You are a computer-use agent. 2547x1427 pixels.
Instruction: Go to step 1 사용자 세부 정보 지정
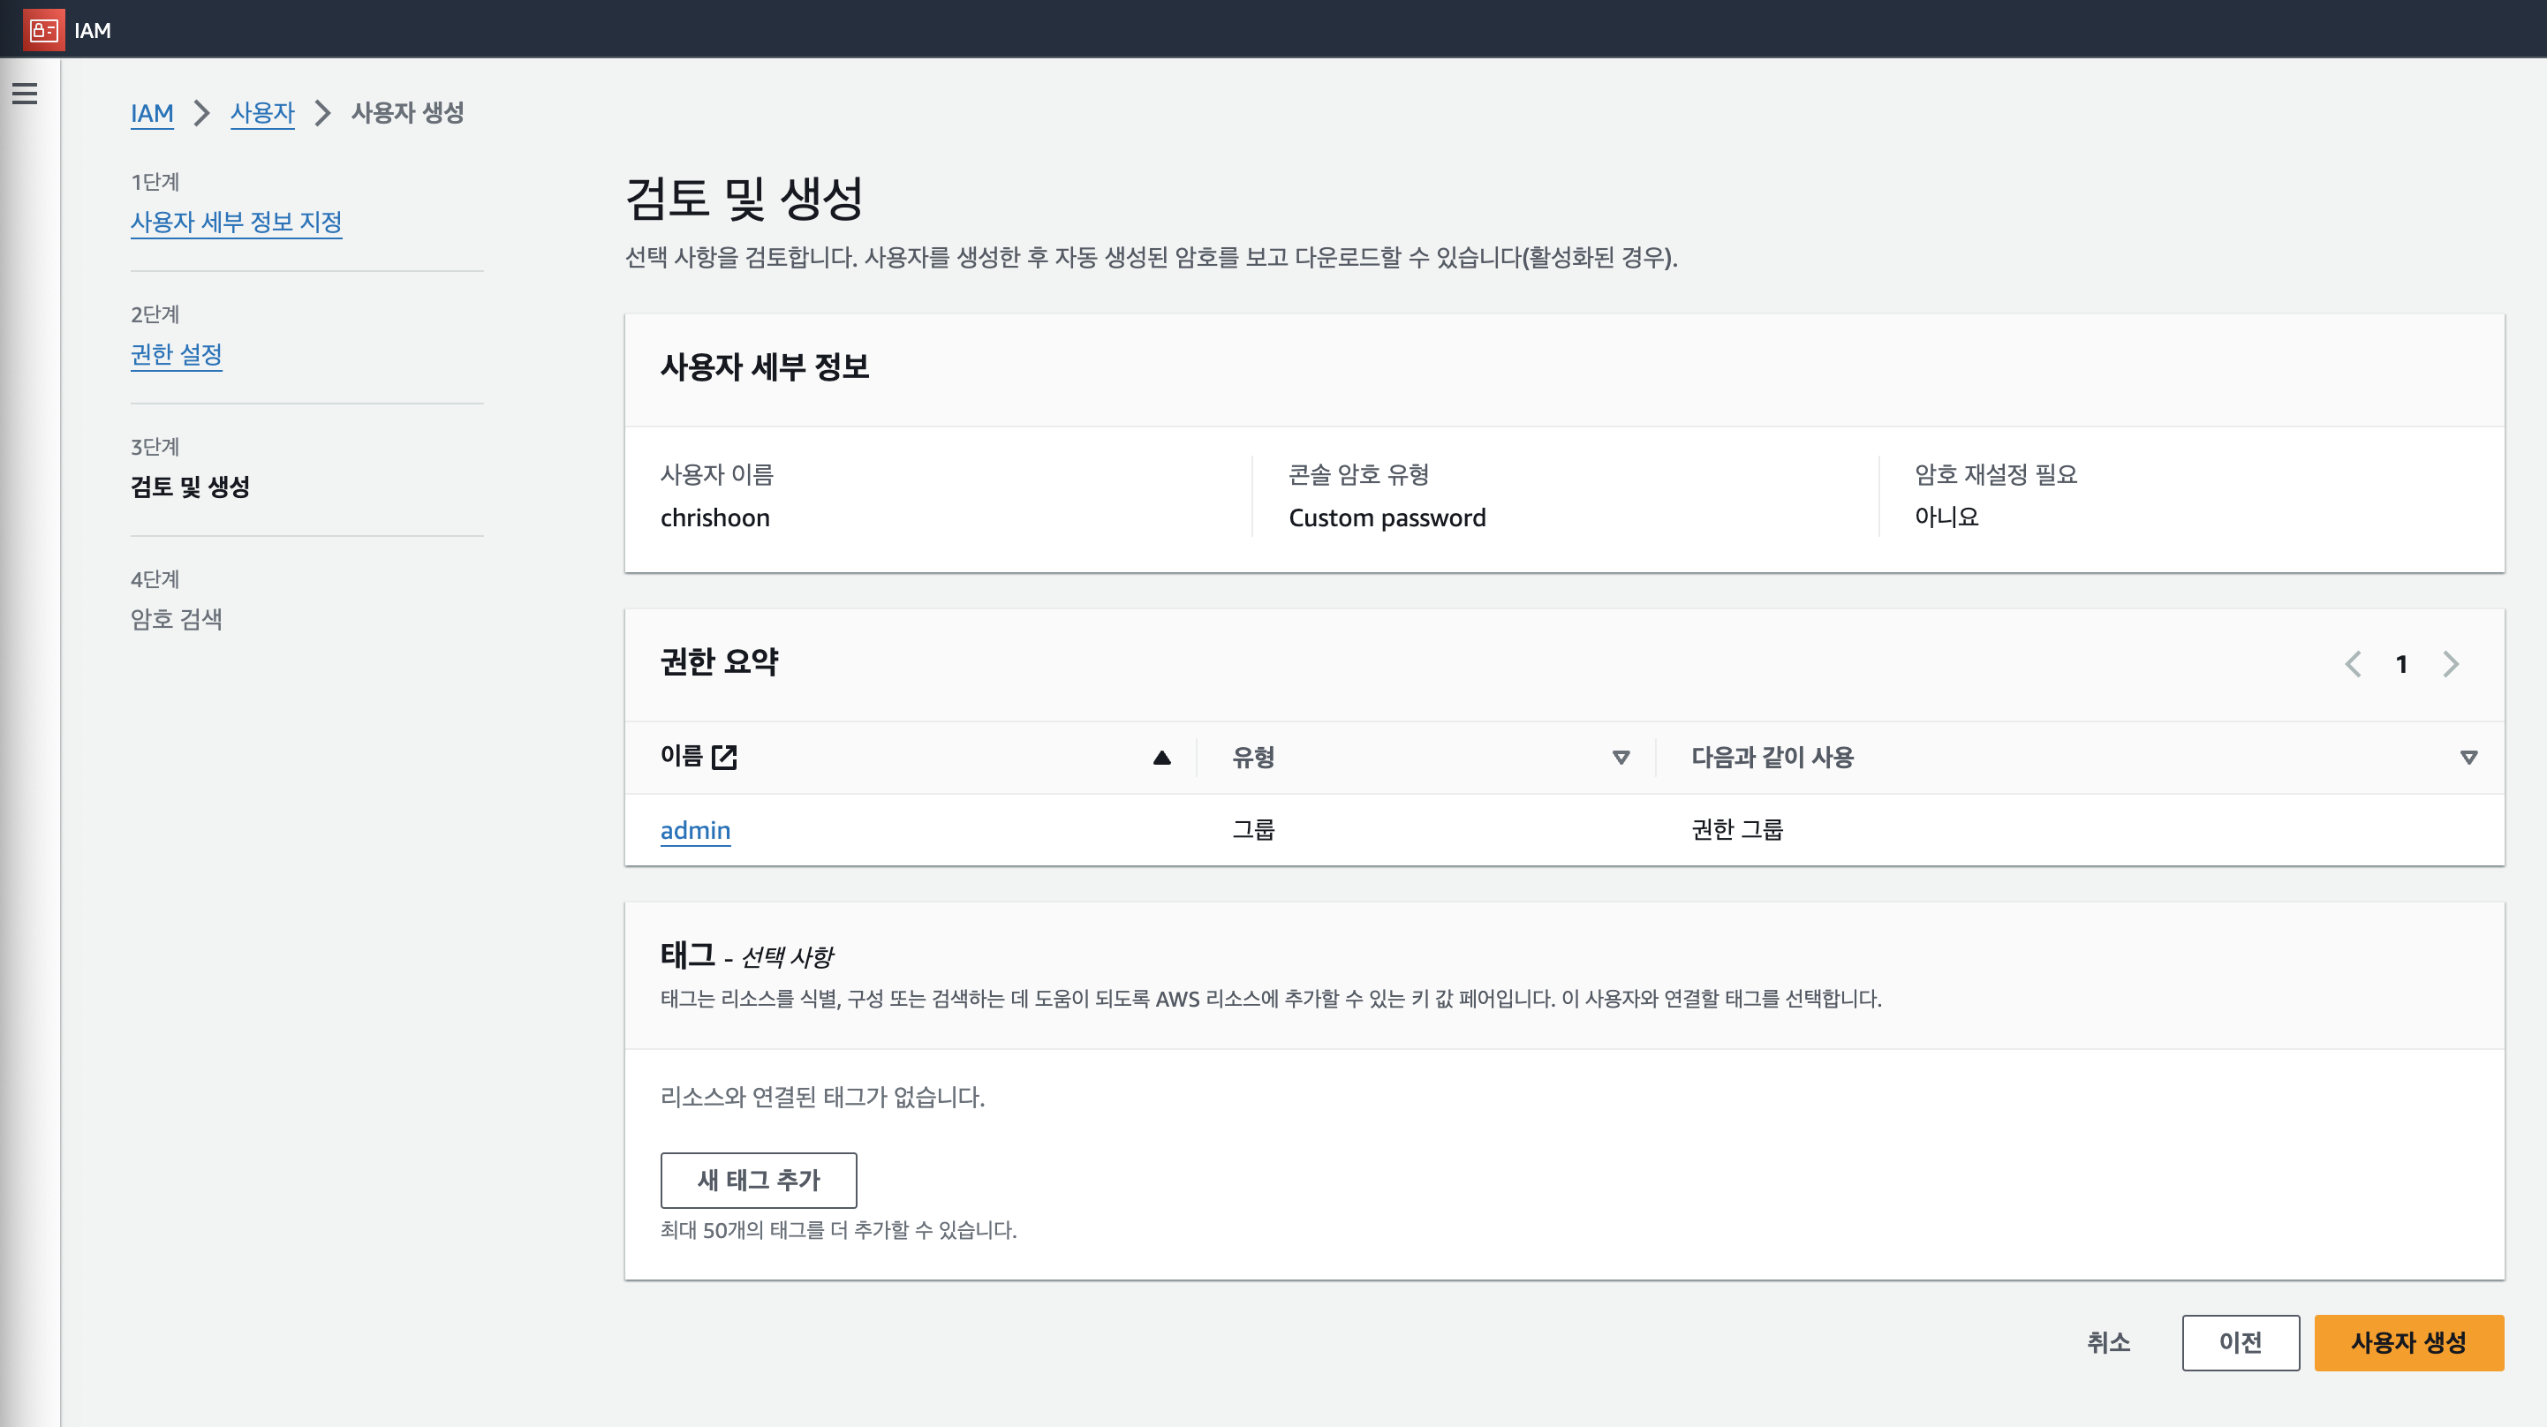pyautogui.click(x=235, y=222)
